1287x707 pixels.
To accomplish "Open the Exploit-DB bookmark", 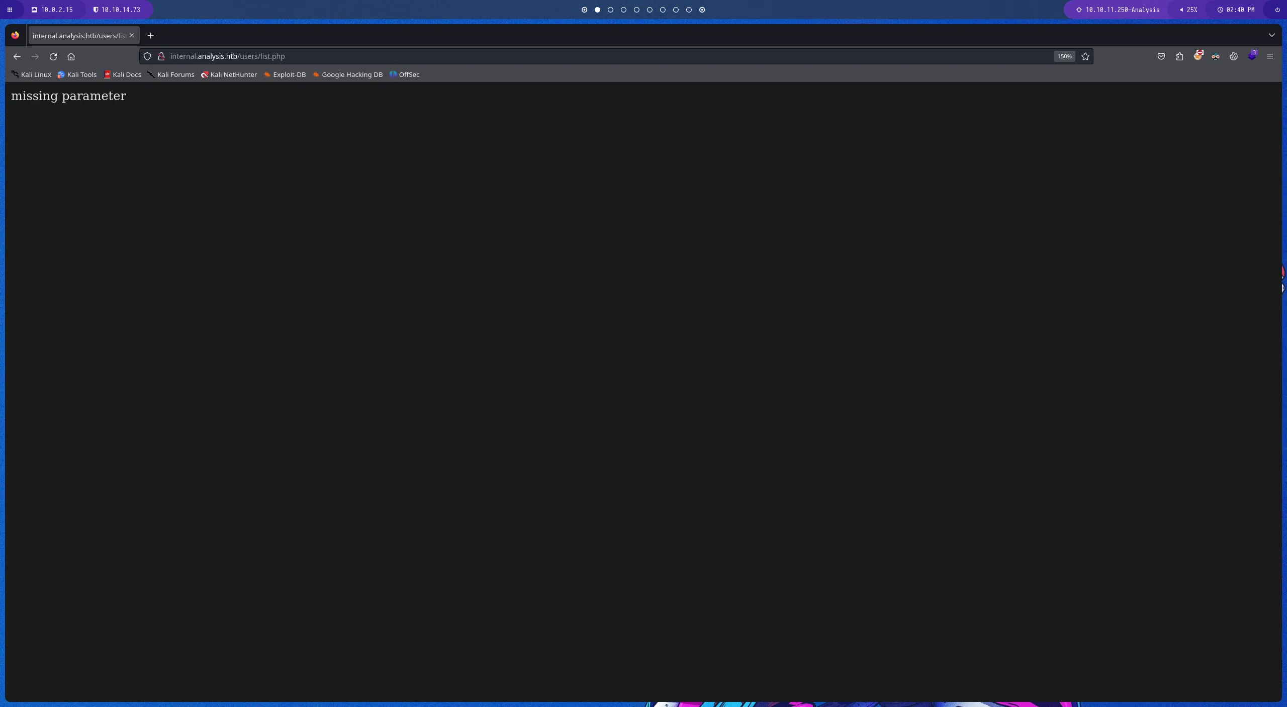I will pyautogui.click(x=285, y=74).
